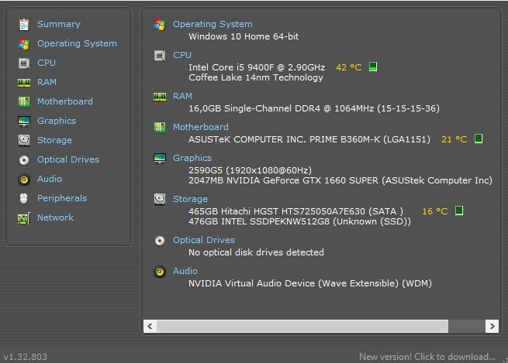Select Optical Drives in the sidebar list

coord(68,159)
